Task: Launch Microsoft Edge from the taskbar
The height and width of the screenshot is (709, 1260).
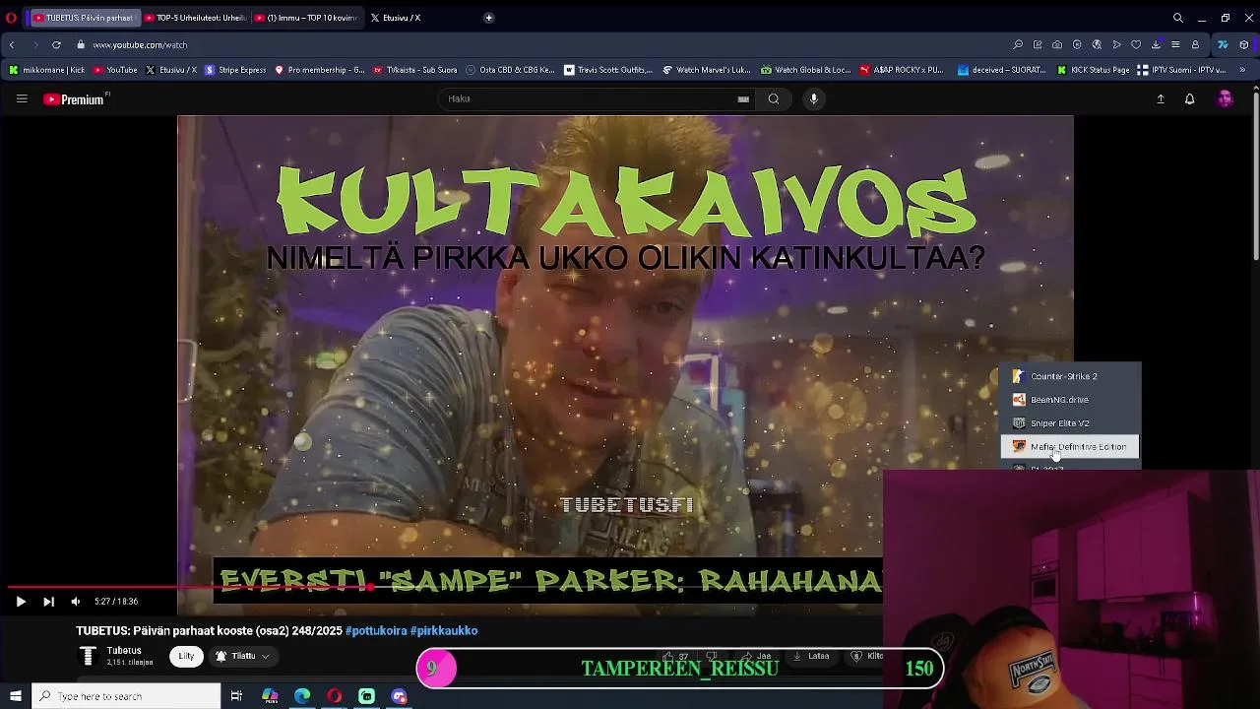Action: (x=302, y=696)
